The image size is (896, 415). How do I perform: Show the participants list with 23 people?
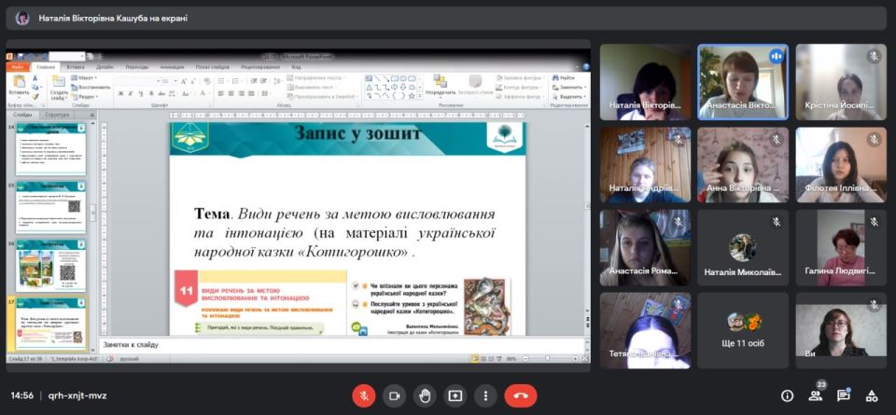tap(816, 395)
